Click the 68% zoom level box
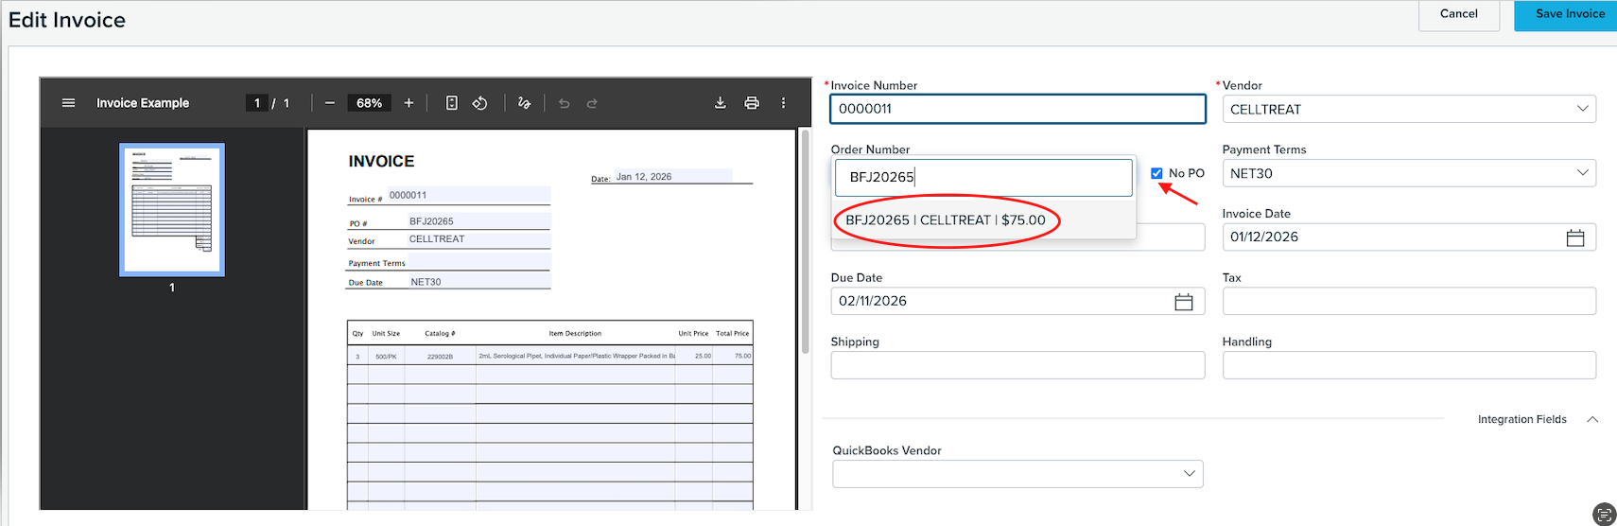1617x526 pixels. (369, 103)
